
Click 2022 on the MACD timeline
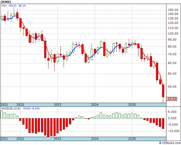[20, 139]
